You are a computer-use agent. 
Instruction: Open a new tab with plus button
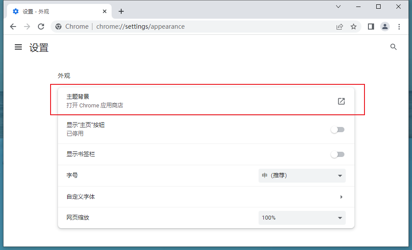[121, 11]
